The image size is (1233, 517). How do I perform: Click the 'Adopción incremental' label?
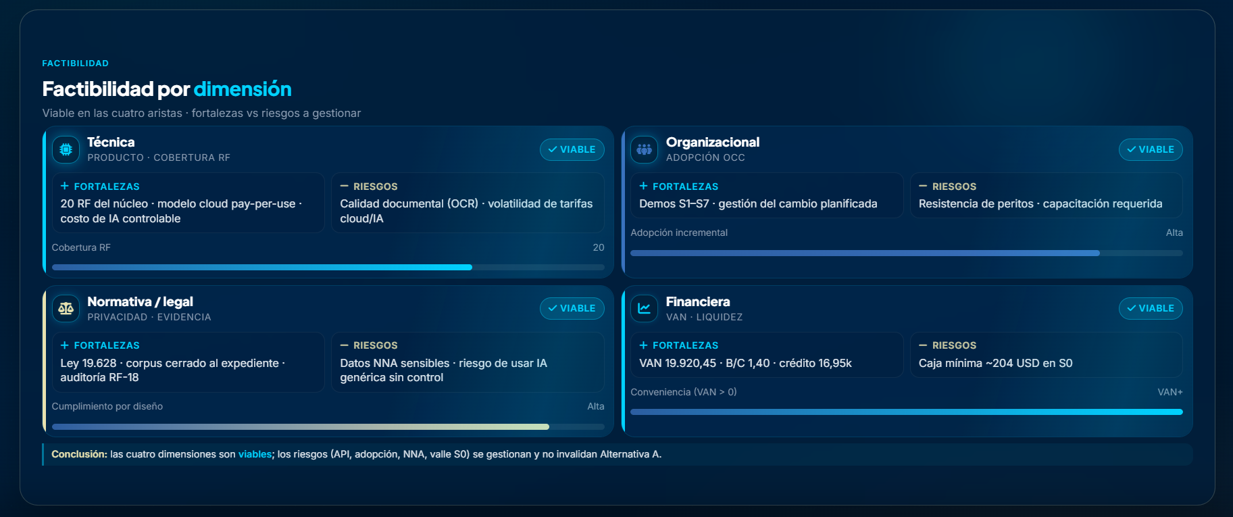click(x=679, y=232)
